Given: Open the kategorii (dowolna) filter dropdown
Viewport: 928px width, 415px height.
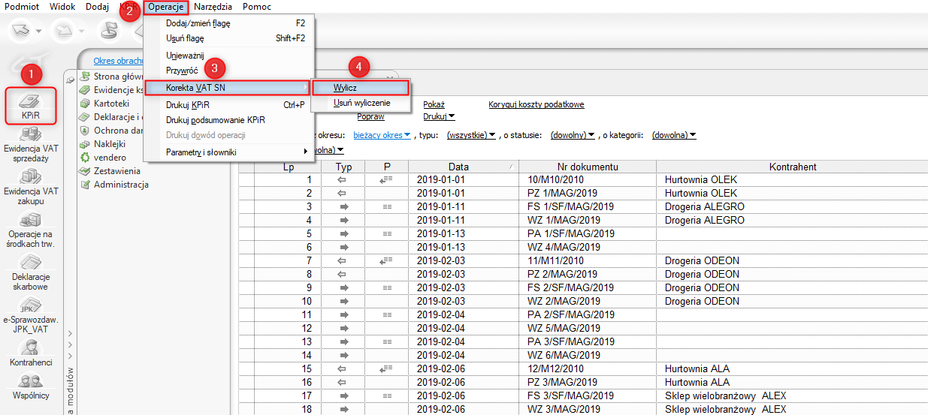Looking at the screenshot, I should pyautogui.click(x=674, y=135).
